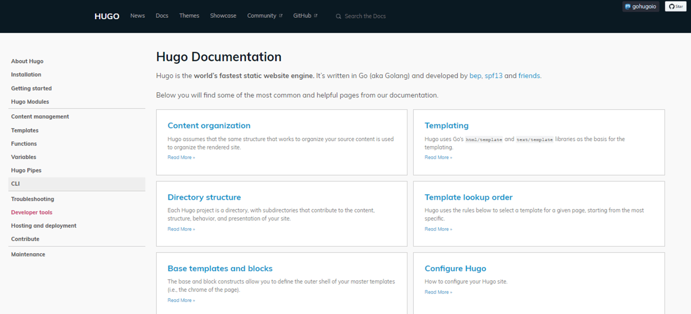The image size is (691, 314).
Task: Open the Templating card title
Action: 447,125
